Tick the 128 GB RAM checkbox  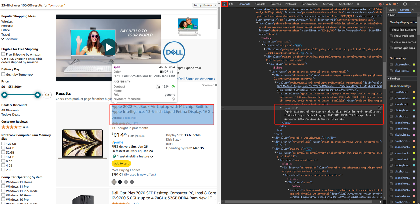3,144
